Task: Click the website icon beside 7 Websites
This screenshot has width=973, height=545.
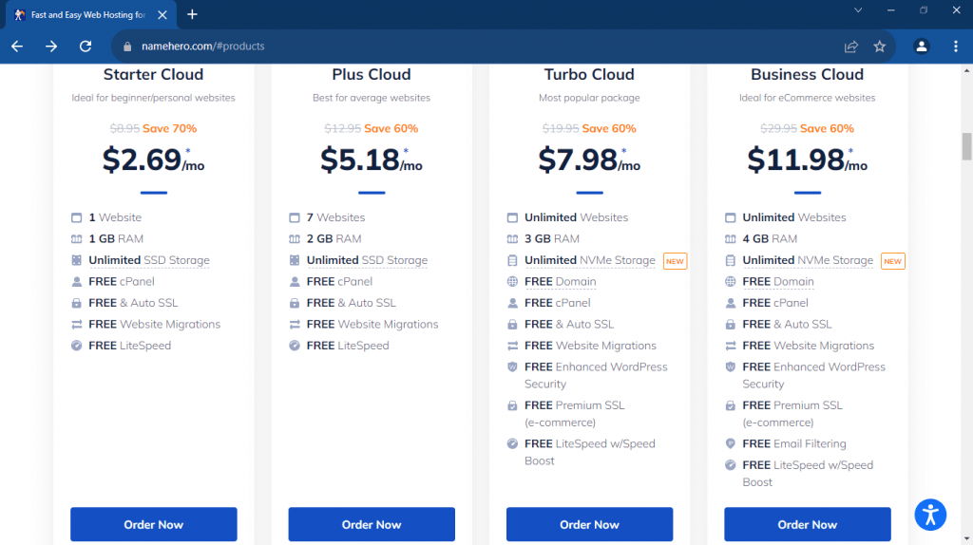Action: click(295, 217)
